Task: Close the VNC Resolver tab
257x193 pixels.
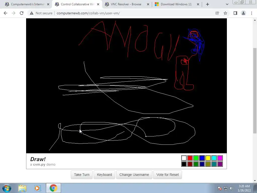Action: 148,4
